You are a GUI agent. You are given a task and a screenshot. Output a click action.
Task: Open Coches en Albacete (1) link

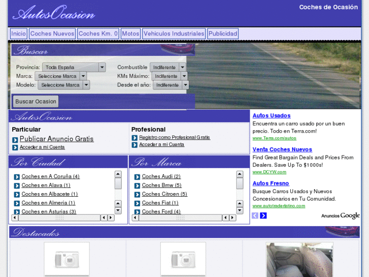point(50,194)
